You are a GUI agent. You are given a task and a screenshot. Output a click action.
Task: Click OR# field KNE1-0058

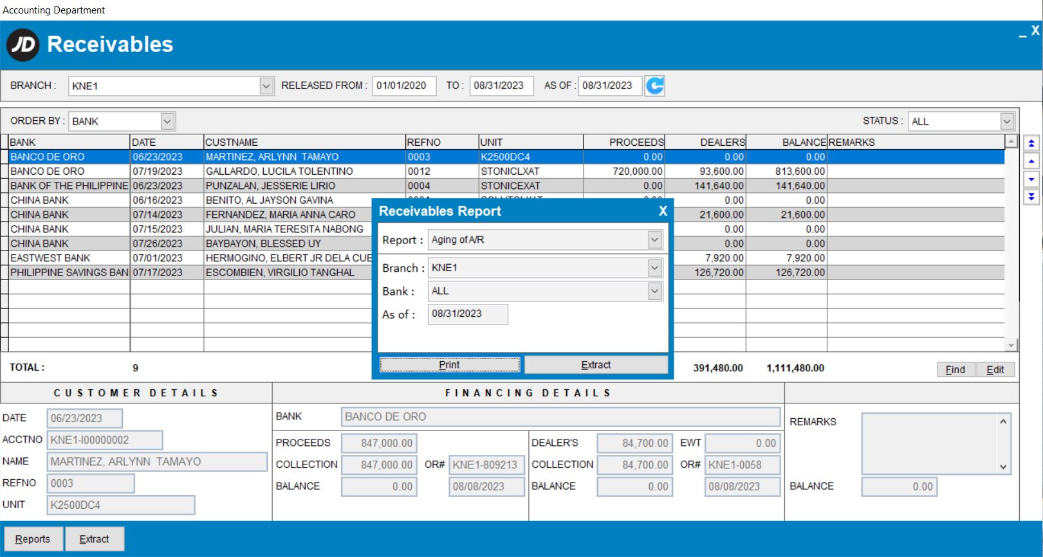click(x=743, y=465)
